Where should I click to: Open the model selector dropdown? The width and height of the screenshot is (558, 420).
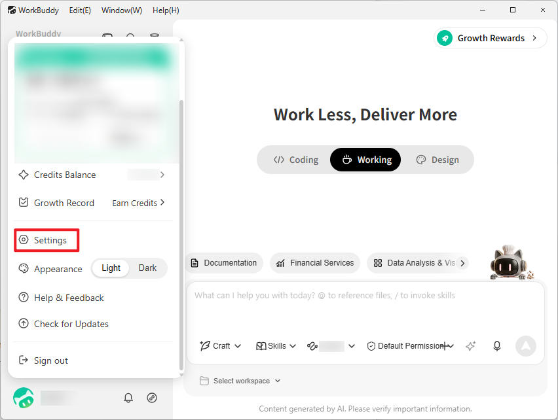[x=331, y=345]
